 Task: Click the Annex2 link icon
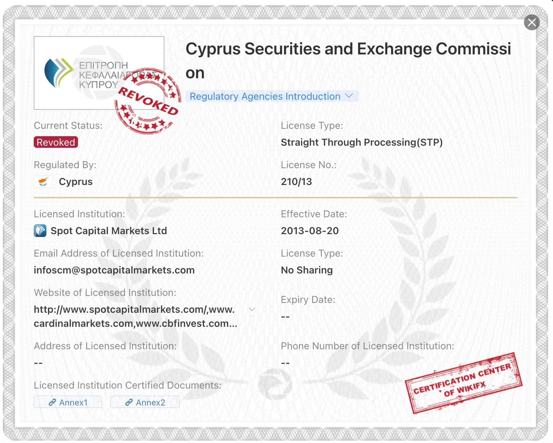click(x=129, y=402)
